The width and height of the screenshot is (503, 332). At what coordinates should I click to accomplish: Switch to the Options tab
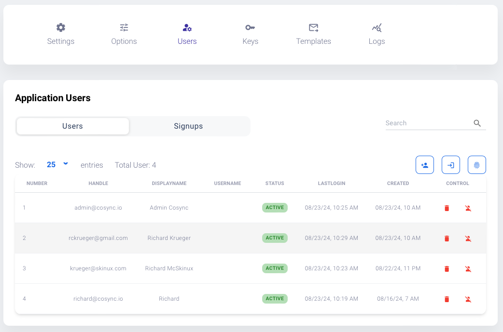click(x=124, y=34)
